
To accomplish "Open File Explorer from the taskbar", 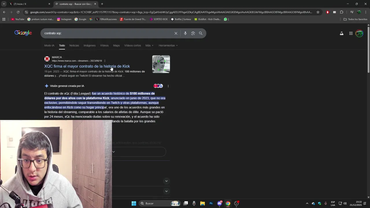I will pyautogui.click(x=202, y=203).
